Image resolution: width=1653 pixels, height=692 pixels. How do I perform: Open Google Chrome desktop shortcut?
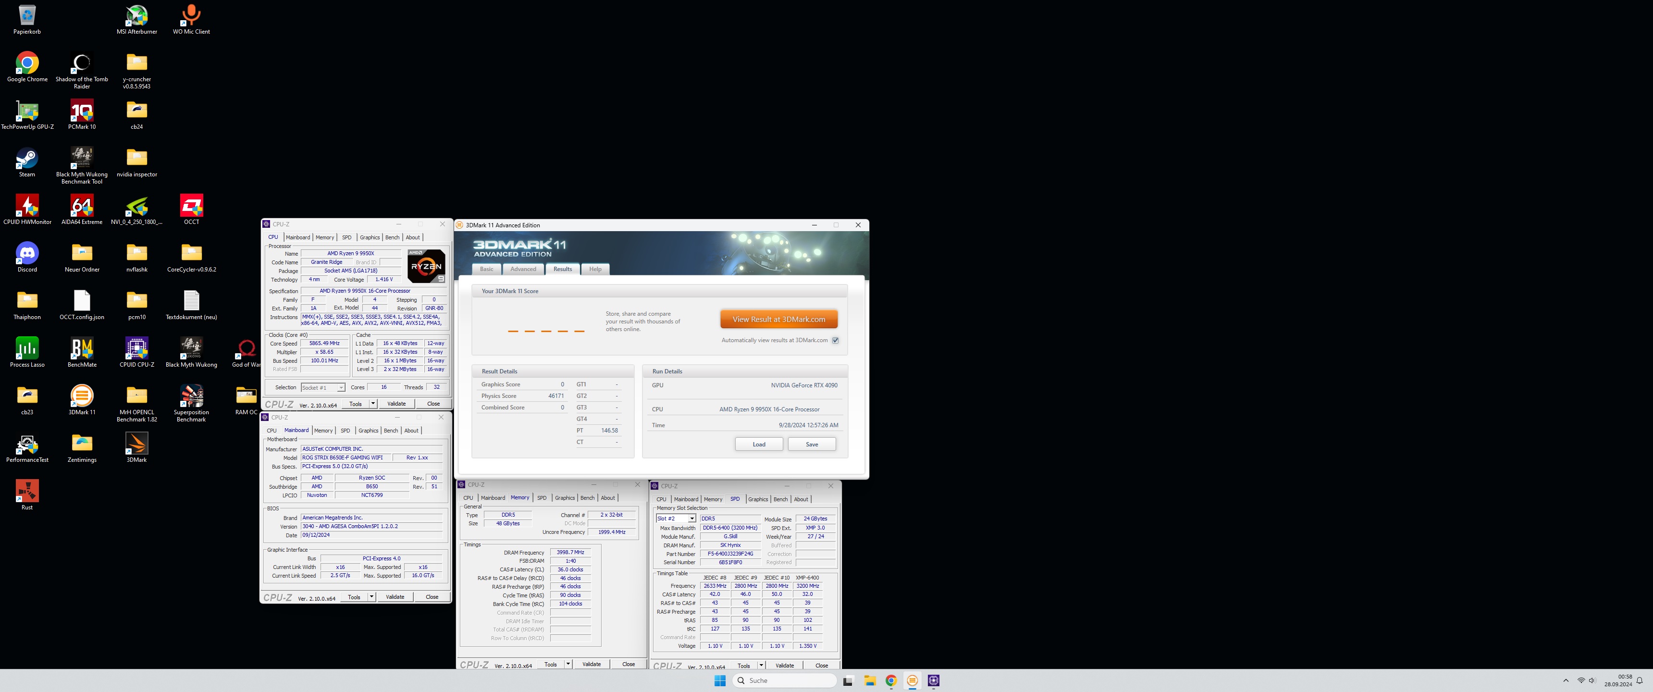tap(27, 67)
